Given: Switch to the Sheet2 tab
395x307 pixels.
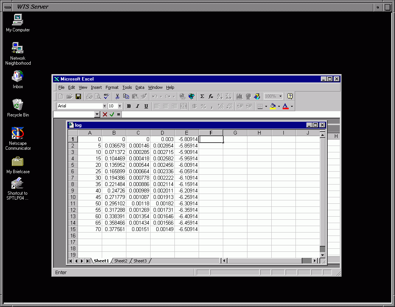Looking at the screenshot, I should point(121,261).
